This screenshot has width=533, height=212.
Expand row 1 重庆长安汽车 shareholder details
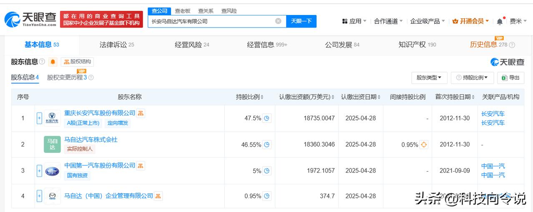tap(40, 118)
